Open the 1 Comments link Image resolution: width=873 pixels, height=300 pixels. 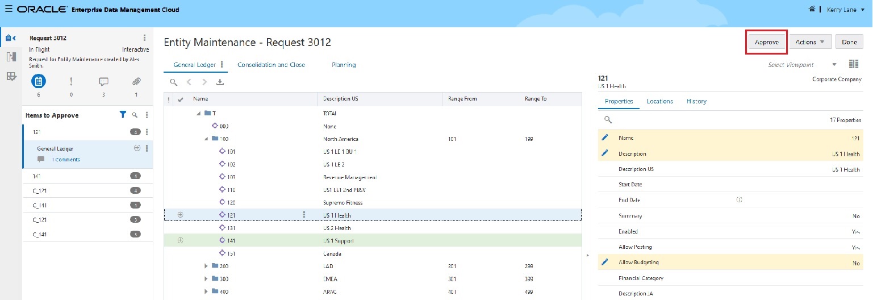click(x=66, y=160)
